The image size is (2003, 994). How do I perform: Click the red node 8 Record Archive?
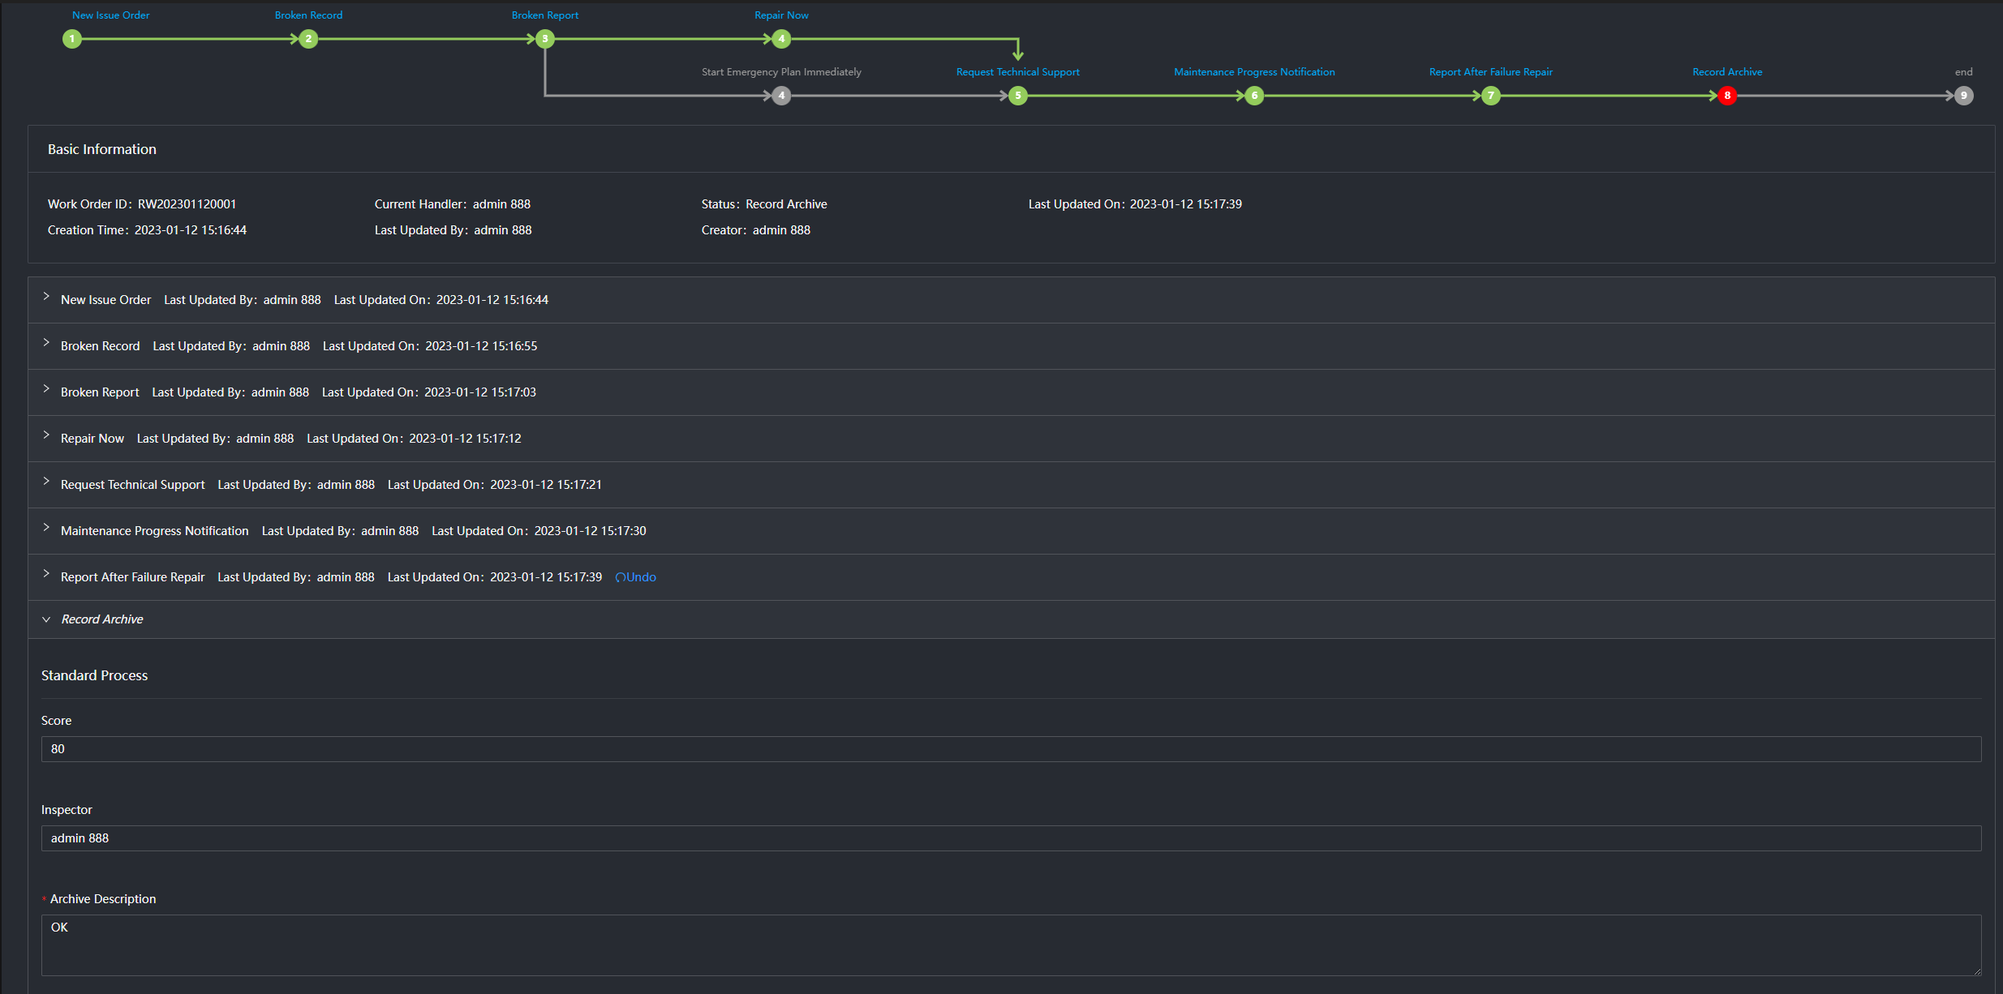click(x=1727, y=95)
